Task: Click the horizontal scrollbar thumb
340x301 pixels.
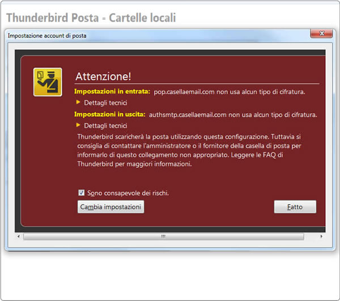Action: click(164, 236)
